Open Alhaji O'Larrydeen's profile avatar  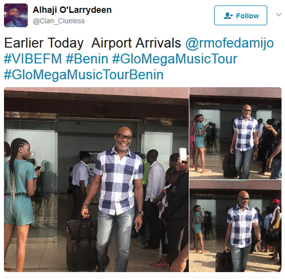(x=16, y=15)
